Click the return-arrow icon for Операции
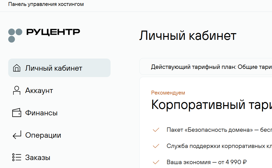 17,135
